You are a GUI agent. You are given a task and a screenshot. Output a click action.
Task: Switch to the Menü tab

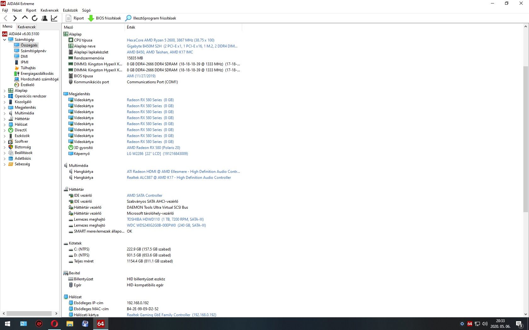click(8, 26)
